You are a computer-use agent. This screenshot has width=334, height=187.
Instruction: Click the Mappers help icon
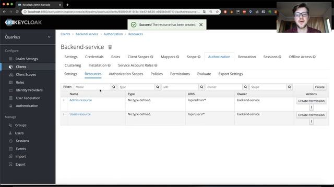tap(177, 57)
